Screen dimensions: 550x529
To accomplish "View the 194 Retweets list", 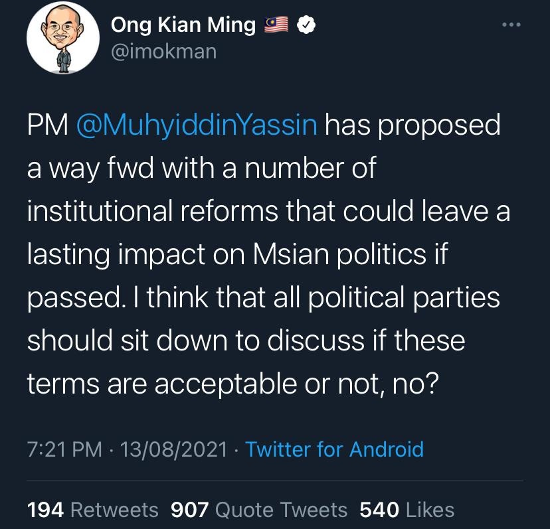I will pyautogui.click(x=92, y=510).
